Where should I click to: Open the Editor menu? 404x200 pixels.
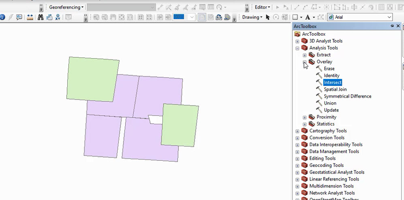tap(262, 7)
